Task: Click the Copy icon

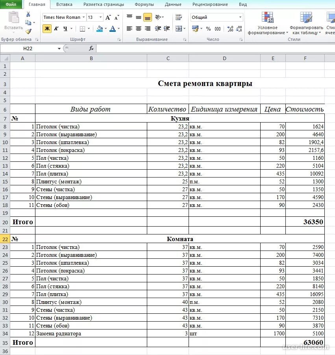Action: pyautogui.click(x=28, y=23)
